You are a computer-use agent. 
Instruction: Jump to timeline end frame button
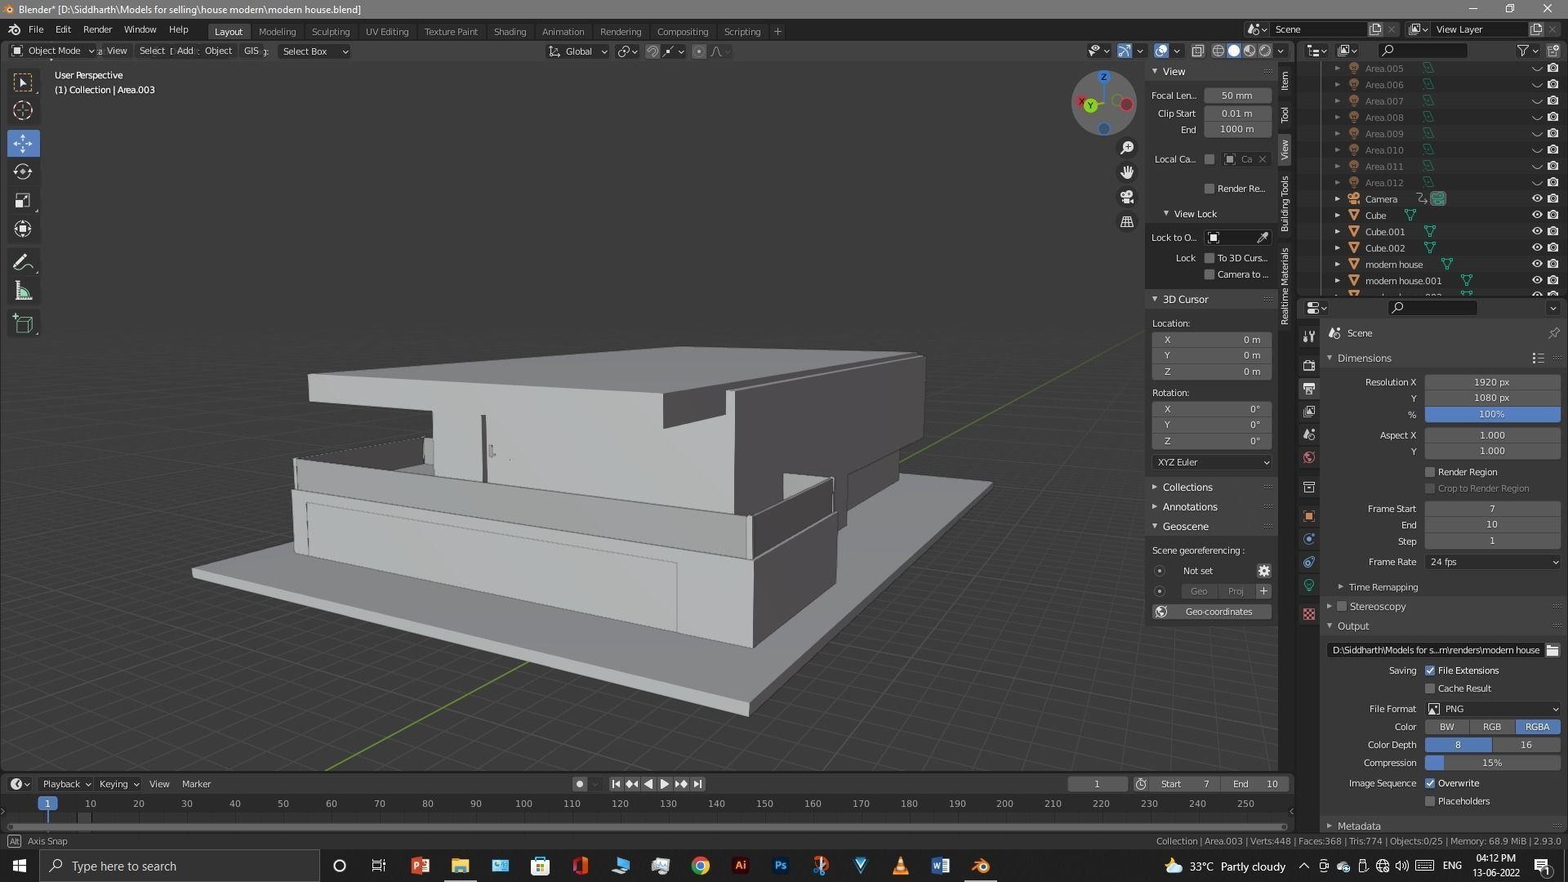pyautogui.click(x=697, y=784)
